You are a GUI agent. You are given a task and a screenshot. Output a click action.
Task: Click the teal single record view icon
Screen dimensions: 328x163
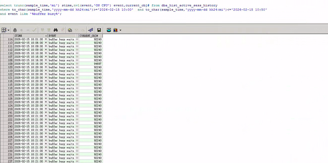click(109, 30)
